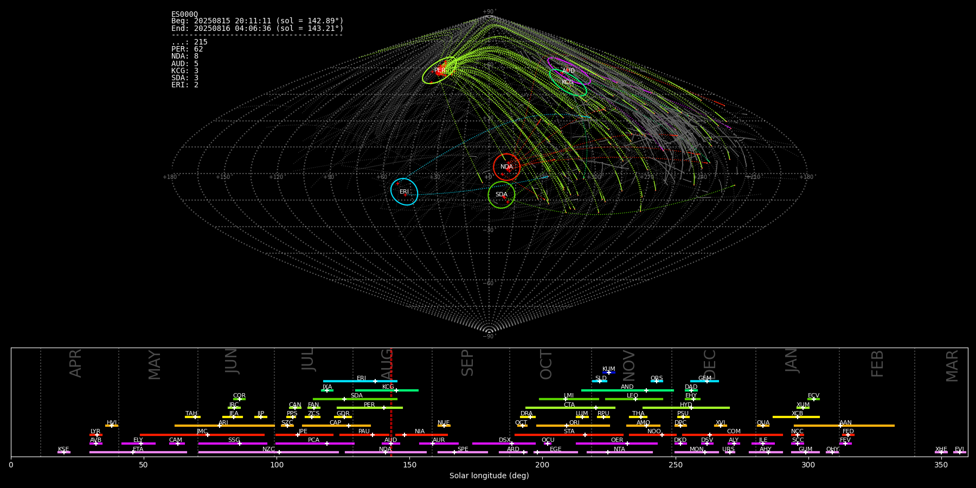Image resolution: width=976 pixels, height=488 pixels.
Task: Select the XHE shower bar in the timeline
Action: click(941, 452)
